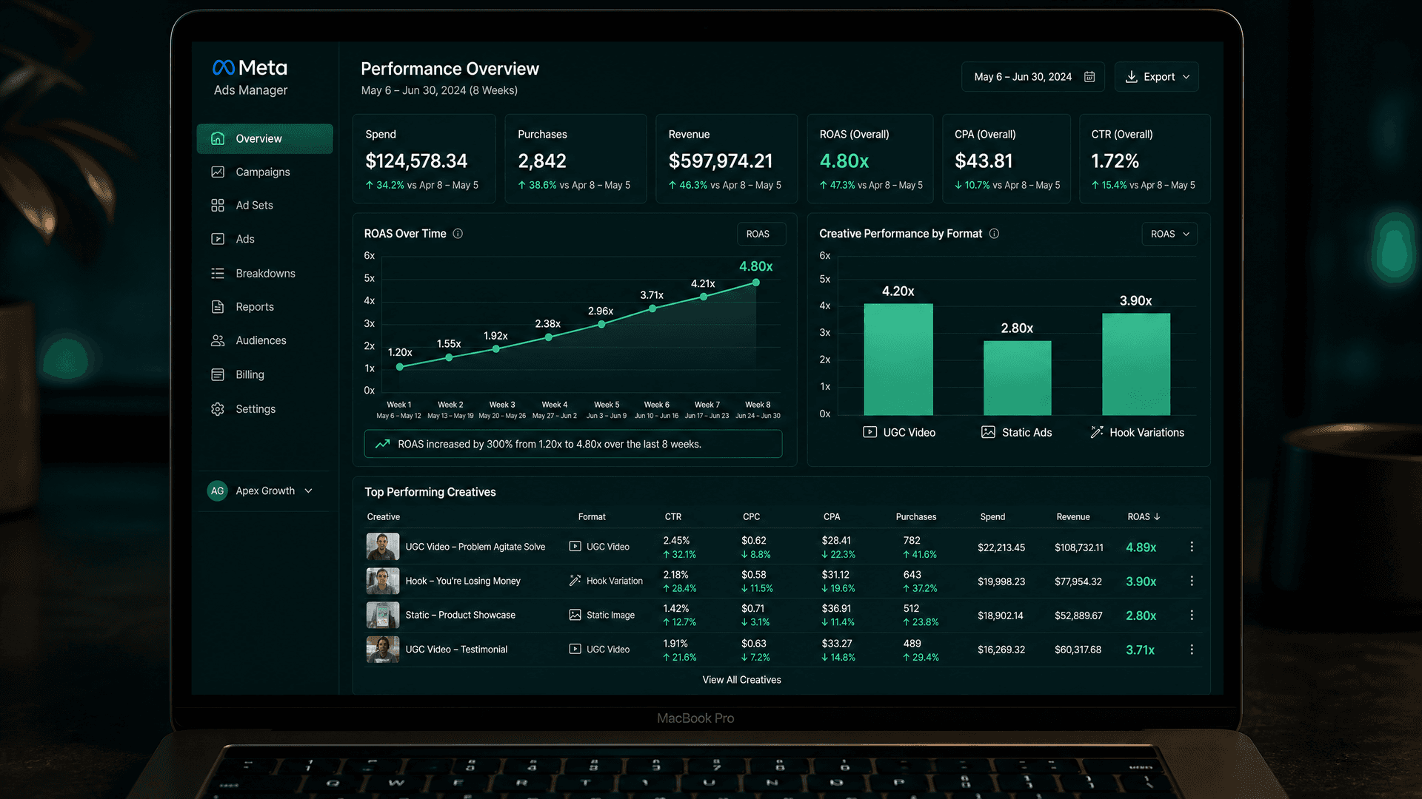
Task: Click the trending-up icon in ROAS insight banner
Action: tap(383, 444)
